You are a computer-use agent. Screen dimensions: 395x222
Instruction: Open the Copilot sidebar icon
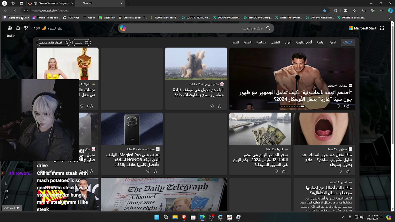391,10
